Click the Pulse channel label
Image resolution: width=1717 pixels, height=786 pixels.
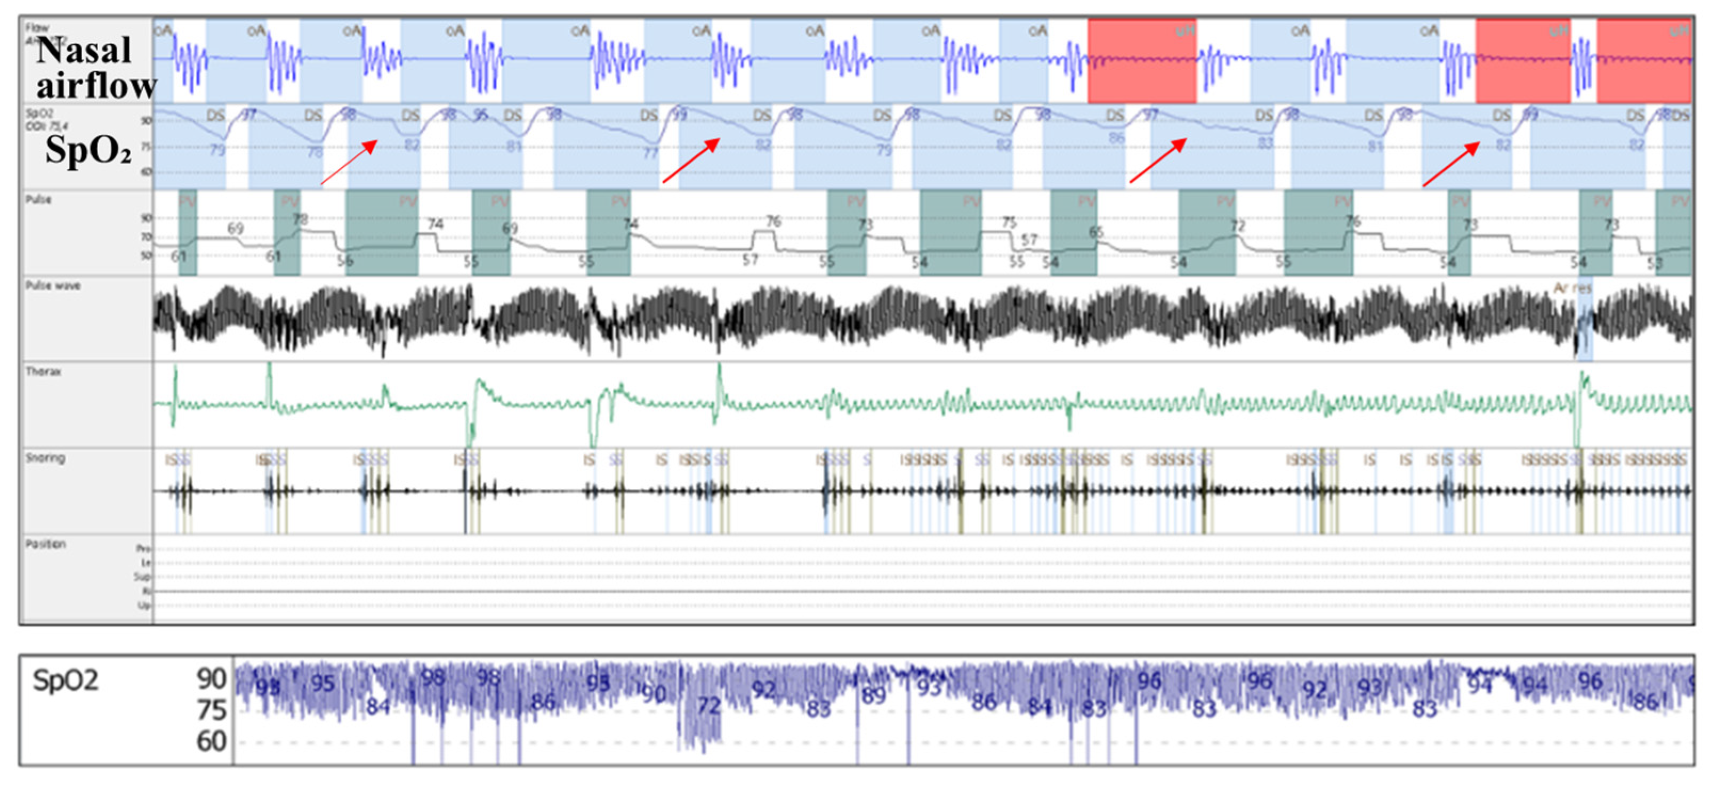38,200
